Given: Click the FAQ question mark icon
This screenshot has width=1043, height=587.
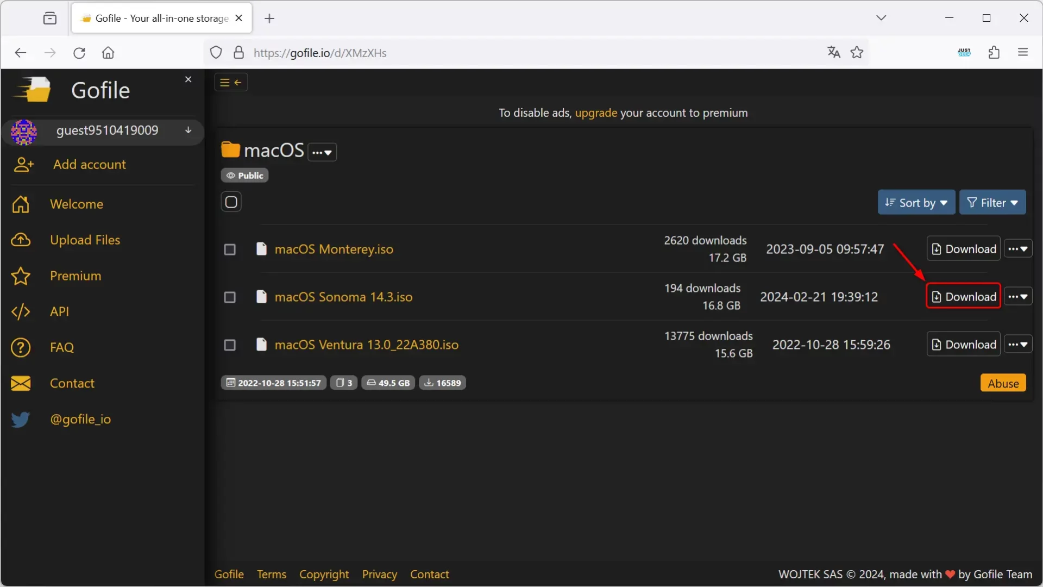Looking at the screenshot, I should coord(21,348).
